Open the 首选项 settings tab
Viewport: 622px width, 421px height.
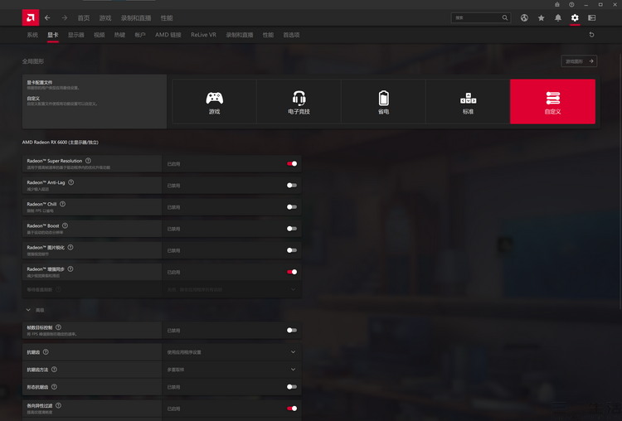tap(291, 35)
